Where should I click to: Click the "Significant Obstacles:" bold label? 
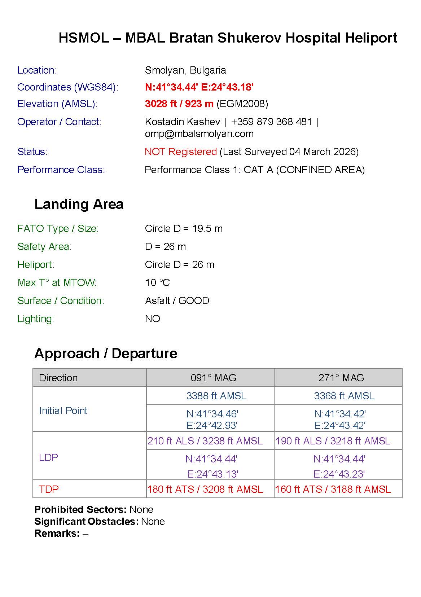coord(87,522)
